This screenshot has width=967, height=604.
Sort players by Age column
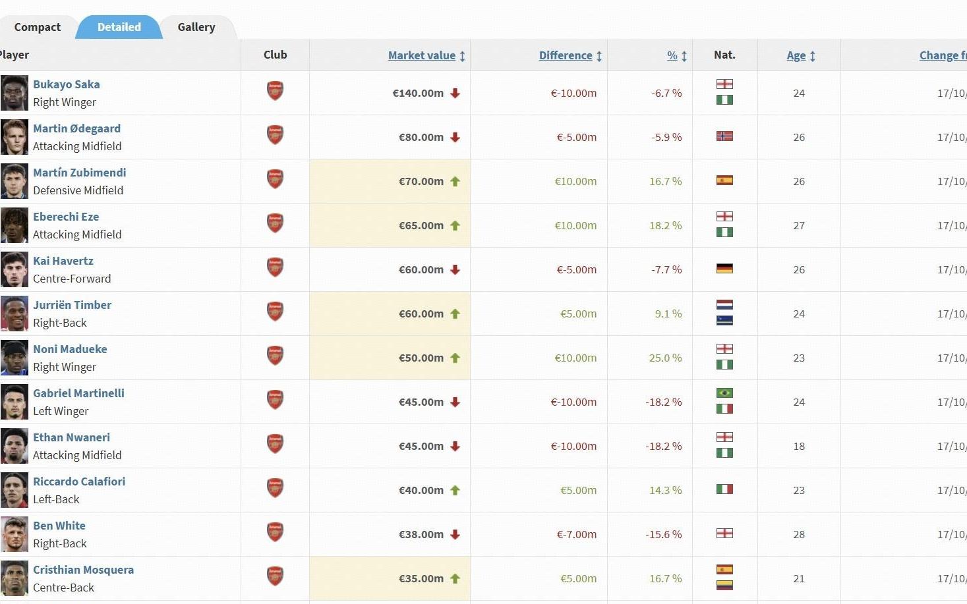pyautogui.click(x=796, y=55)
